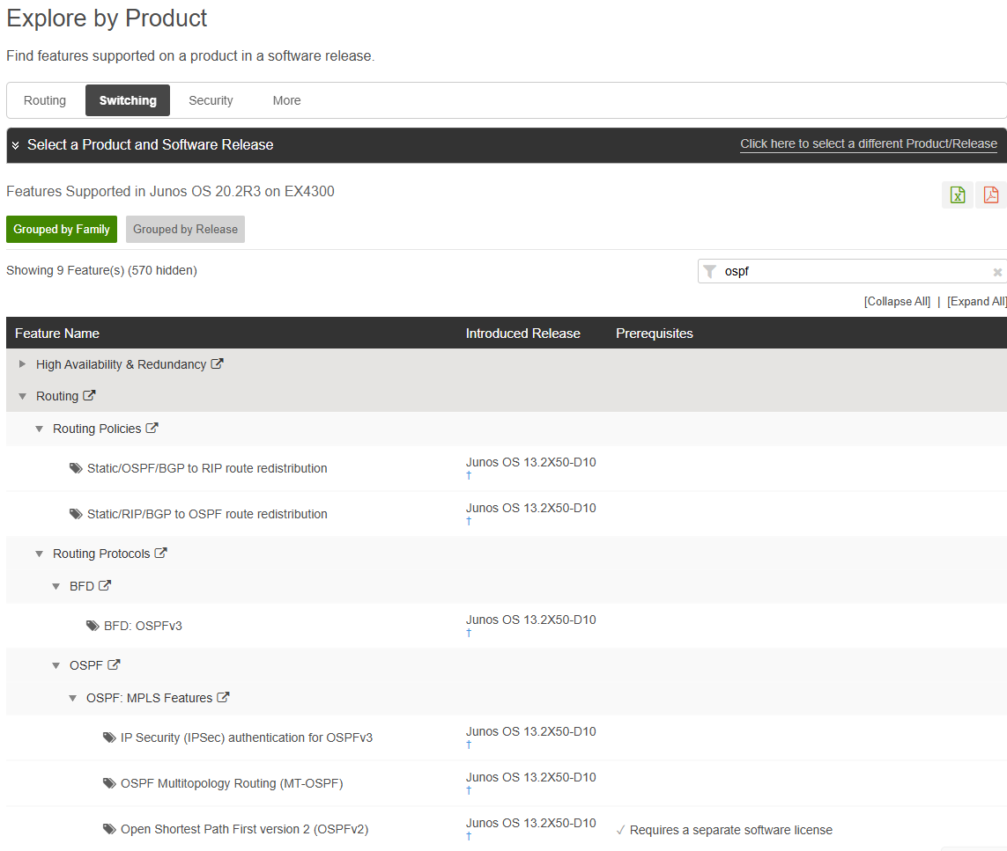
Task: Expand the High Availability & Redundancy group
Action: (23, 364)
